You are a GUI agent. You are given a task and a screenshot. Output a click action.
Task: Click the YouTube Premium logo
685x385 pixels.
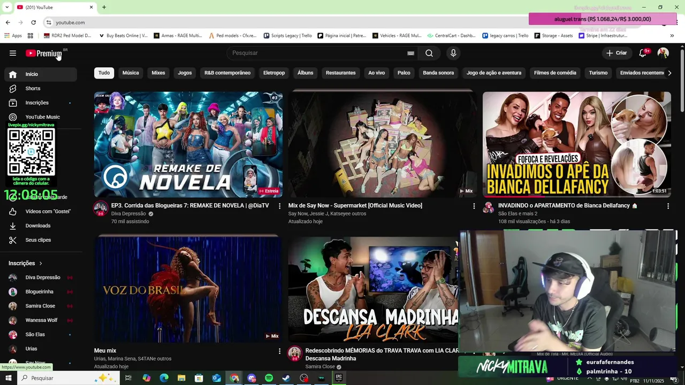pyautogui.click(x=44, y=53)
